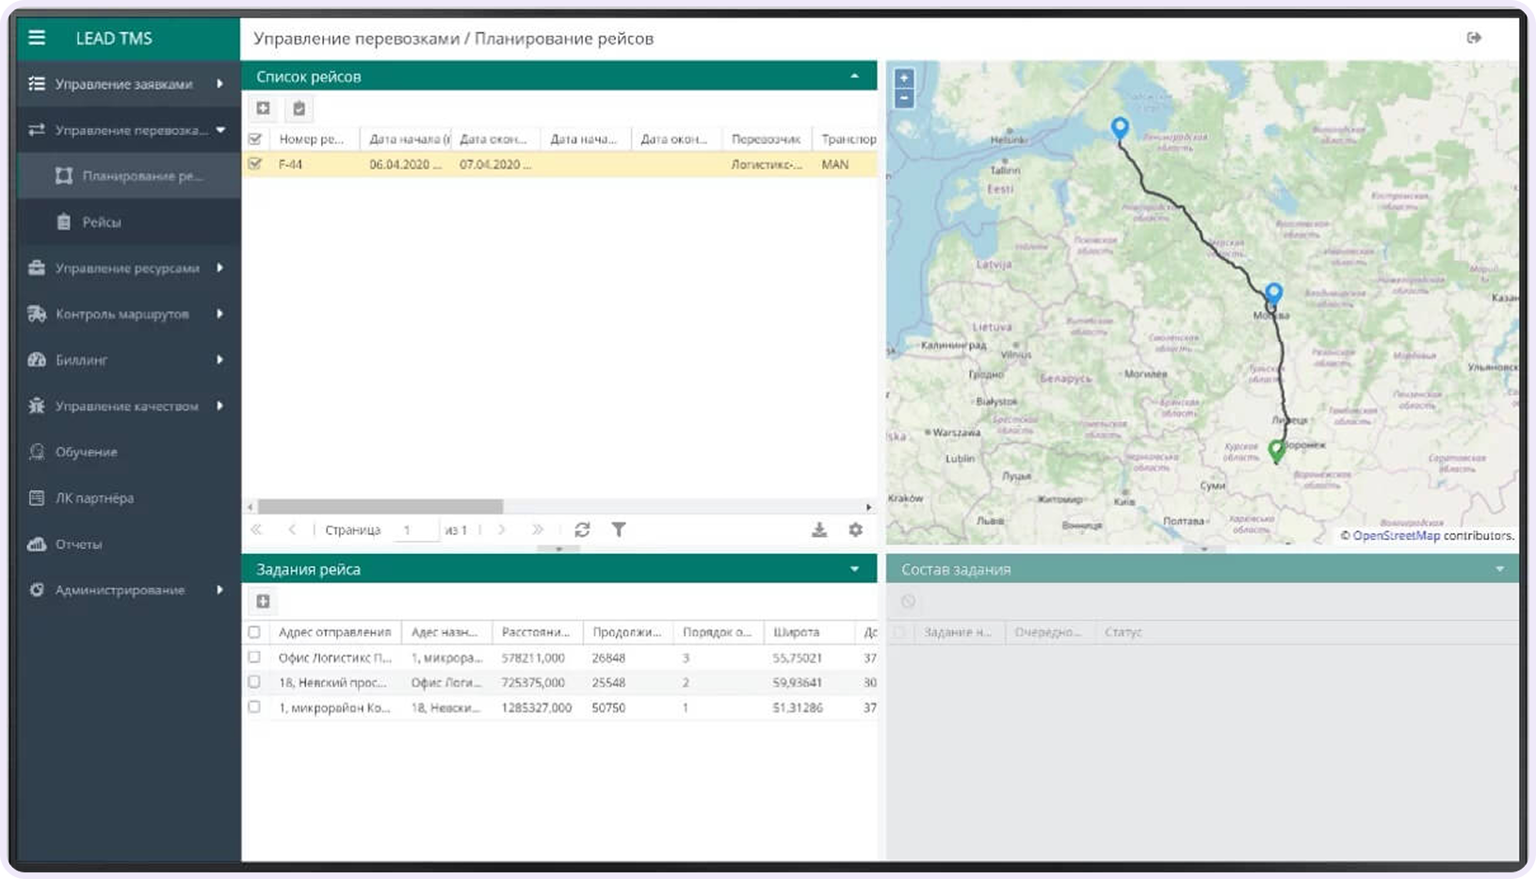This screenshot has width=1536, height=879.
Task: Click the blue map marker near Saint Petersburg
Action: (x=1119, y=128)
